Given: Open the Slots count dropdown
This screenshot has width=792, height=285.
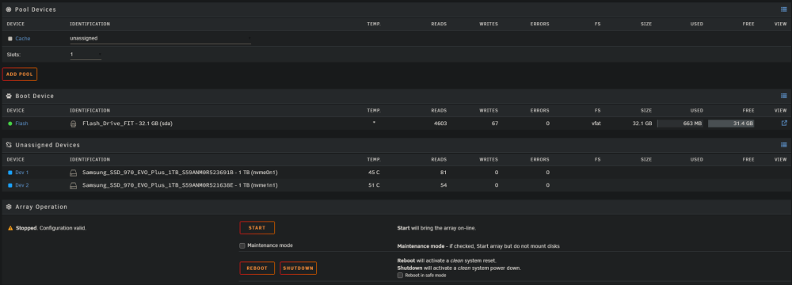Looking at the screenshot, I should tap(86, 54).
